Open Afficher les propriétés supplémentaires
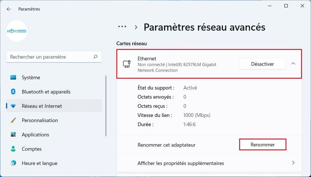311x177 pixels. 181,163
